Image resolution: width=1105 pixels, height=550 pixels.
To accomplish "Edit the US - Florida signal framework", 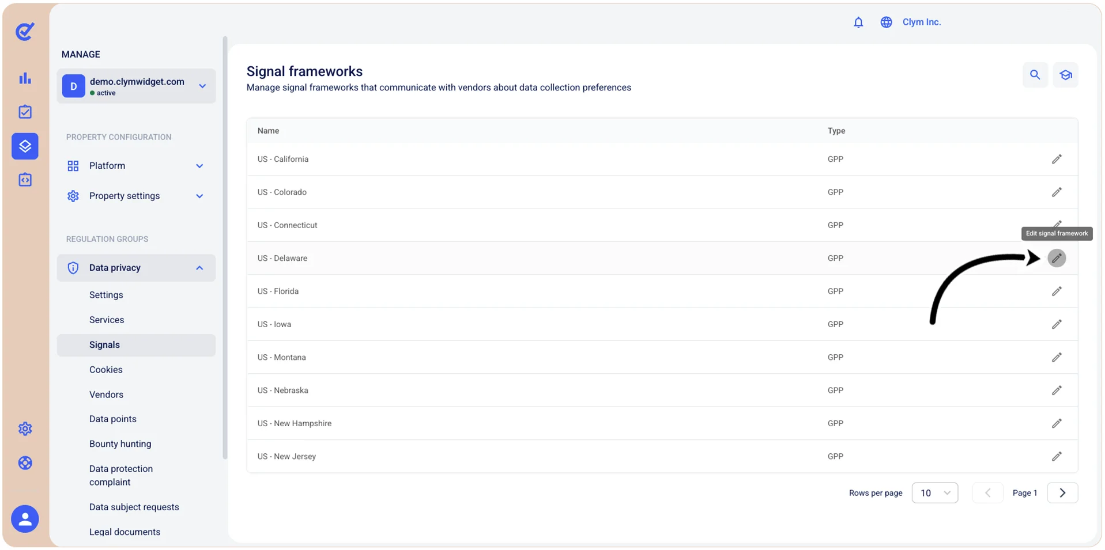I will click(1057, 291).
